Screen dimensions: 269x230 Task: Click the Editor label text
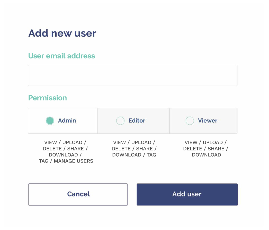coord(137,121)
